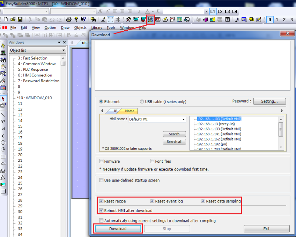Click the Exit button

pos(267,229)
